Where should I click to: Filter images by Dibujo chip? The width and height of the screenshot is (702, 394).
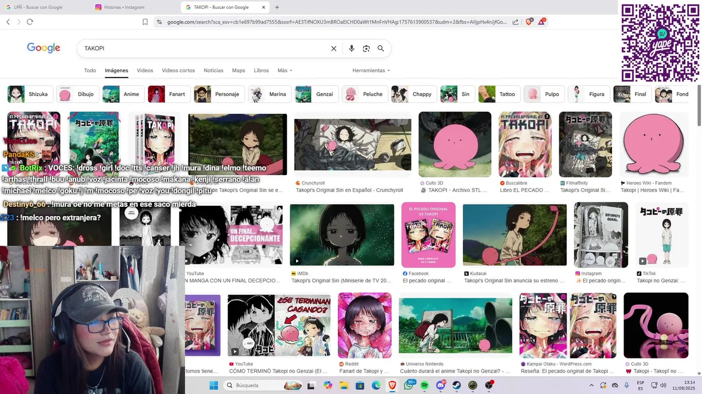pyautogui.click(x=78, y=94)
